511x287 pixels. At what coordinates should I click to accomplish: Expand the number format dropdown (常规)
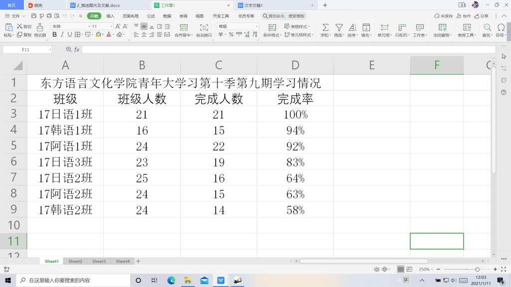tap(256, 26)
